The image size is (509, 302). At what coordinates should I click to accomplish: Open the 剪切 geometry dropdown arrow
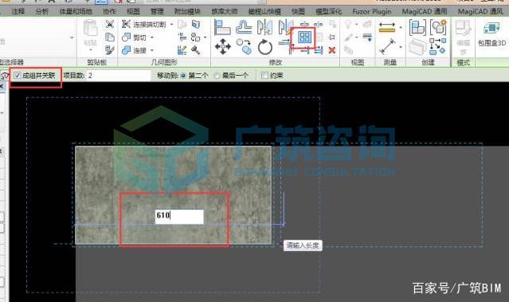152,37
